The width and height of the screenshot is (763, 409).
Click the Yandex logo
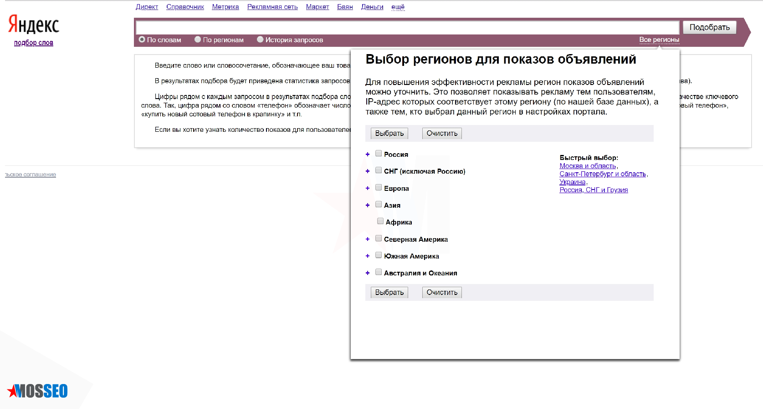pos(34,25)
